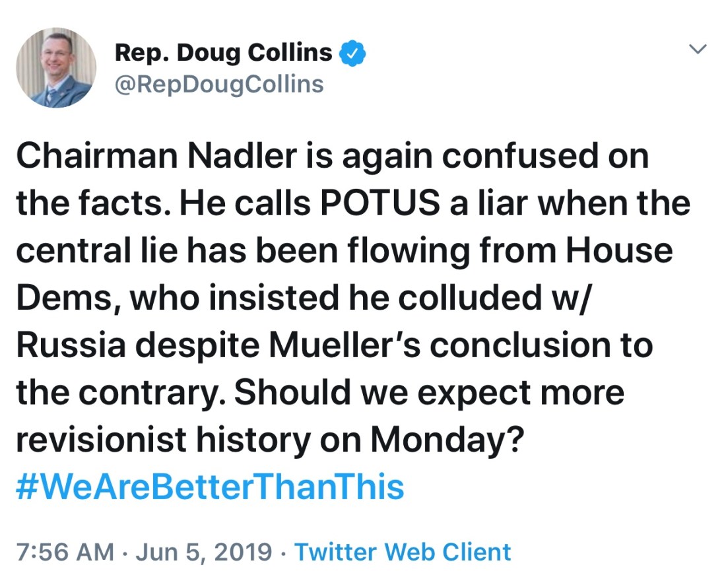Open Doug Collins's profile photo

[55, 68]
